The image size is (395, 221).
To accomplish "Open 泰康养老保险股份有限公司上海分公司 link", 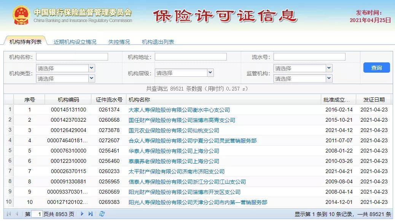I will [x=174, y=161].
